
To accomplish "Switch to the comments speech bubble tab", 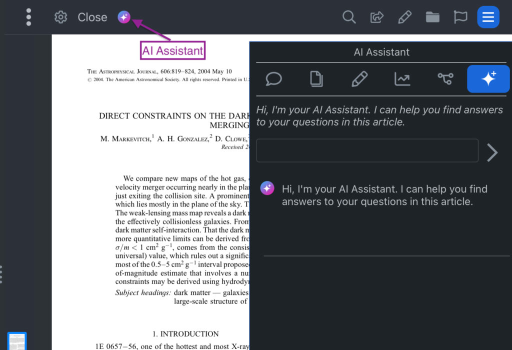I will pyautogui.click(x=274, y=79).
